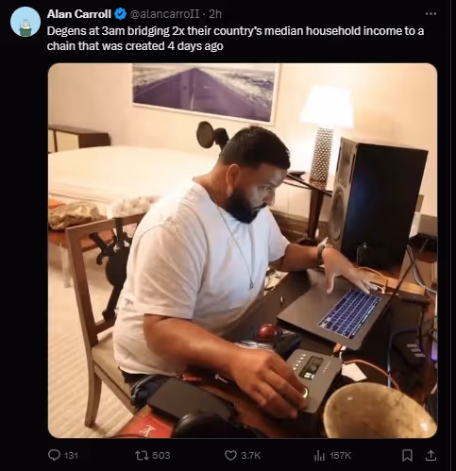This screenshot has width=456, height=471.
Task: Click the 2h timestamp
Action: coord(215,14)
